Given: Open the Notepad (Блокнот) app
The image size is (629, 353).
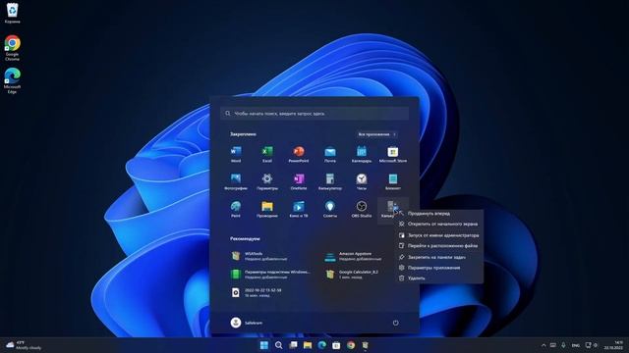Looking at the screenshot, I should pos(393,181).
